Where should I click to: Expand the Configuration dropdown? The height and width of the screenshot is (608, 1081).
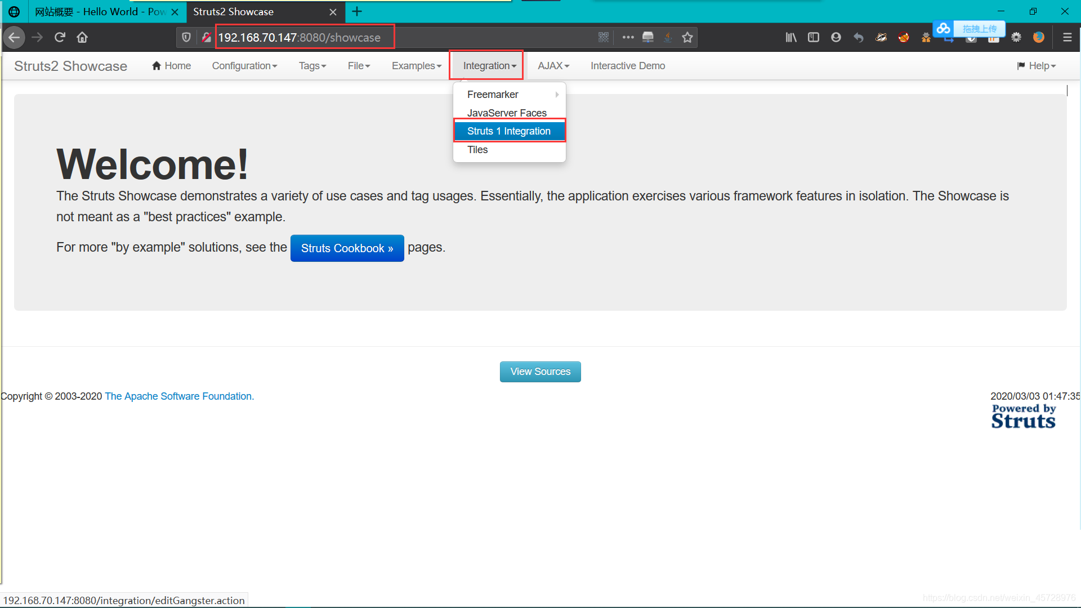tap(245, 66)
